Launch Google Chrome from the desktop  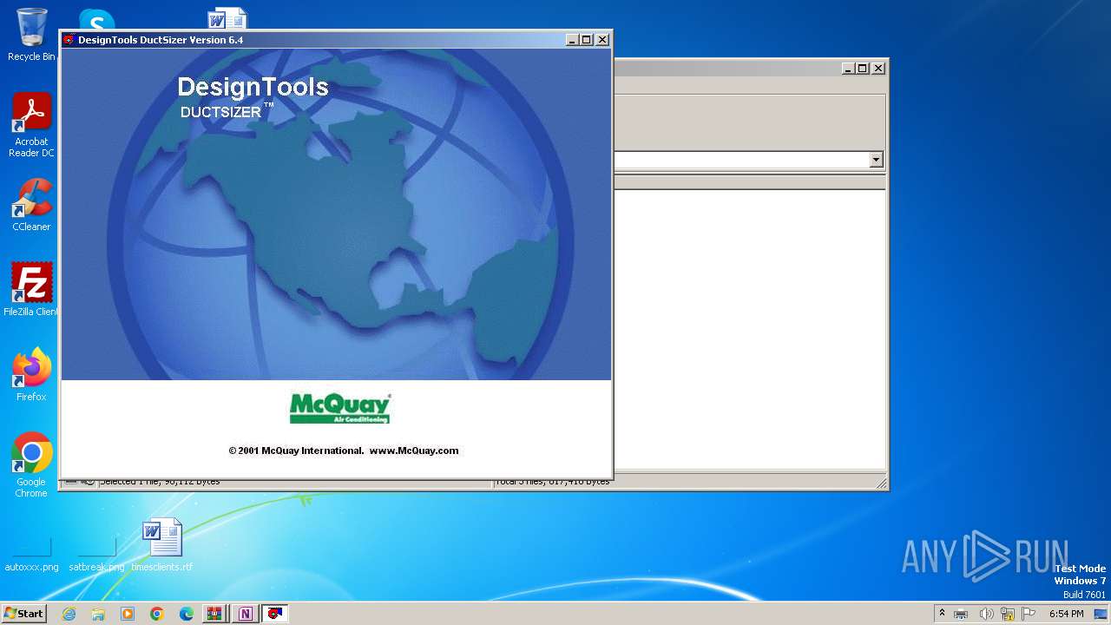click(x=31, y=464)
